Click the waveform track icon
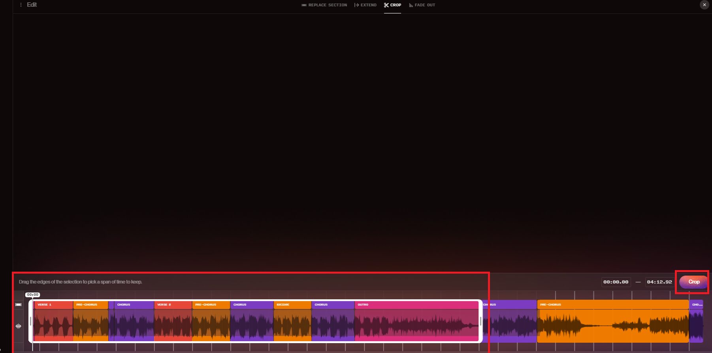 pyautogui.click(x=18, y=326)
